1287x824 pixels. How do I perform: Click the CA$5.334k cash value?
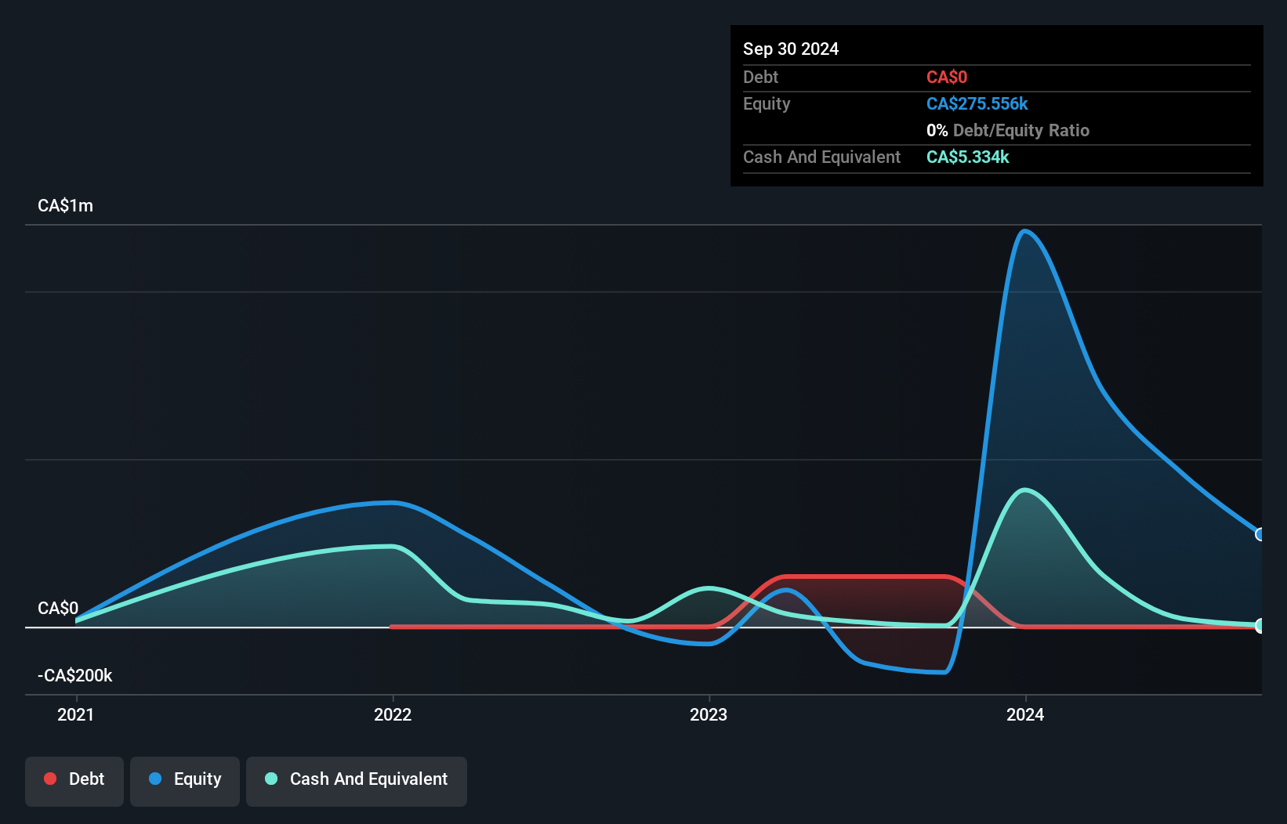[x=968, y=157]
